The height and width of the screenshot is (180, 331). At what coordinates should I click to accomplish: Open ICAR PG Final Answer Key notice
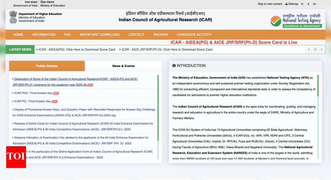point(32,101)
